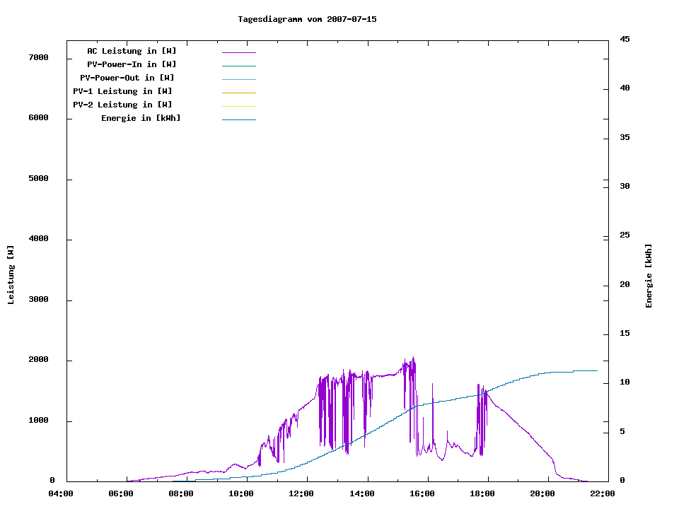Screen dimensions: 679x509
Task: Click the Energie in [kWh] legend label
Action: click(141, 118)
